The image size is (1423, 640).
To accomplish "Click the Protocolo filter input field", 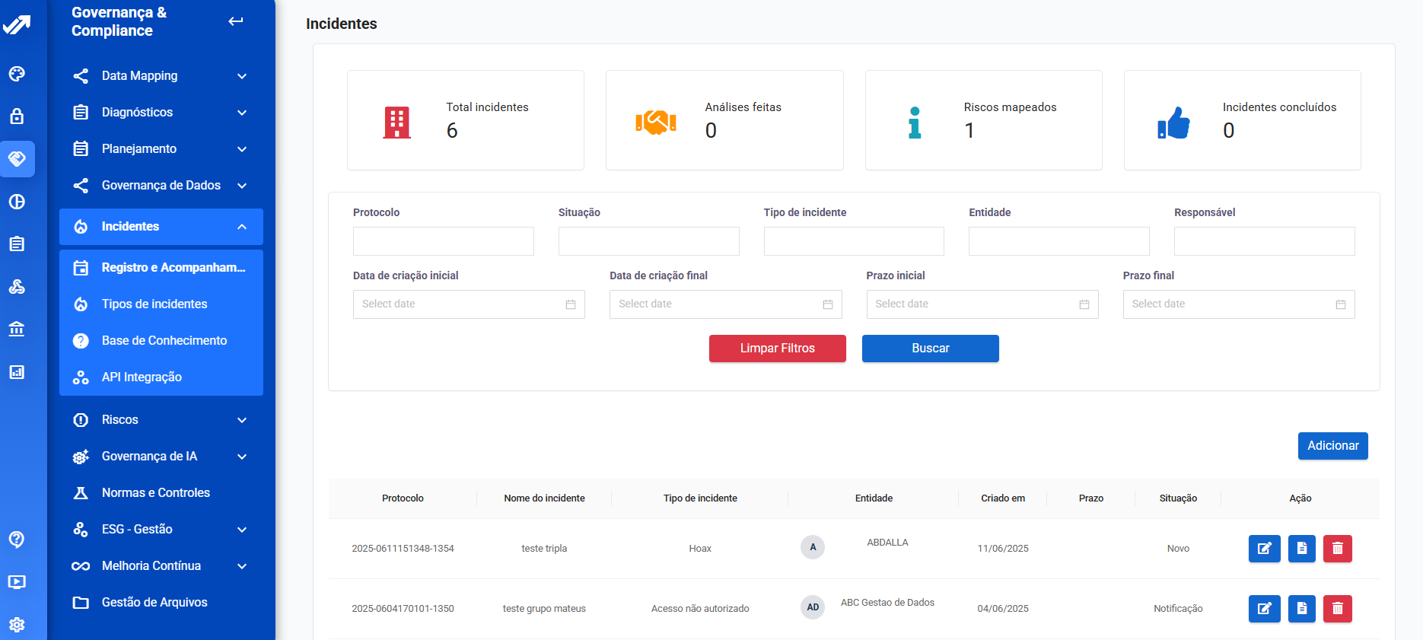I will [443, 241].
